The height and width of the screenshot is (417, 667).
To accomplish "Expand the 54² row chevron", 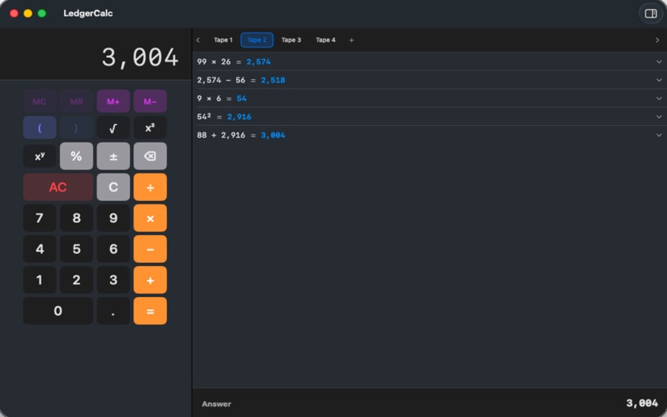I will pos(659,117).
